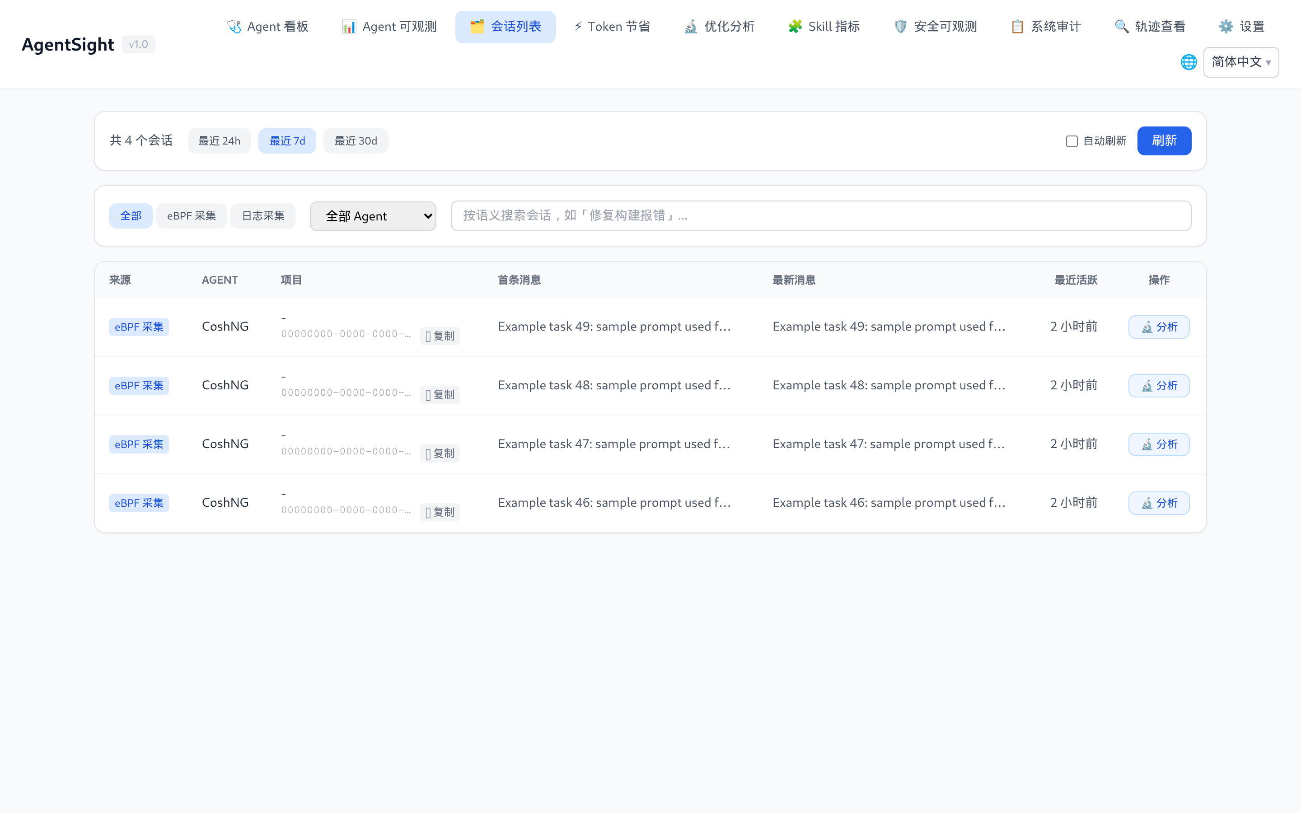The height and width of the screenshot is (813, 1301).
Task: Click the blue 刷新 button
Action: pyautogui.click(x=1164, y=141)
